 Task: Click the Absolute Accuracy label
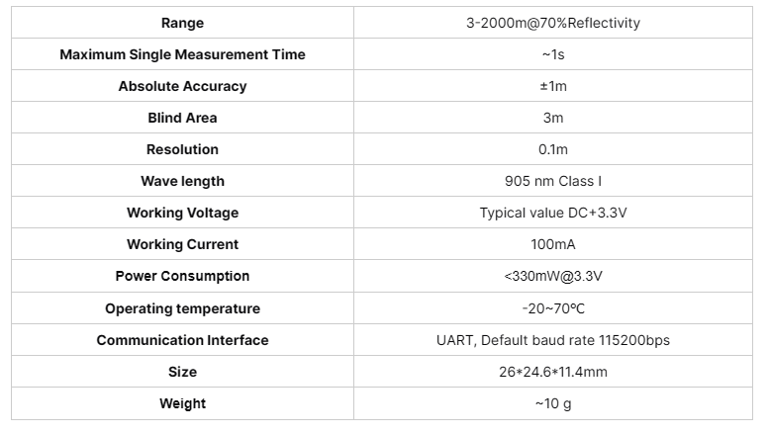(x=182, y=86)
